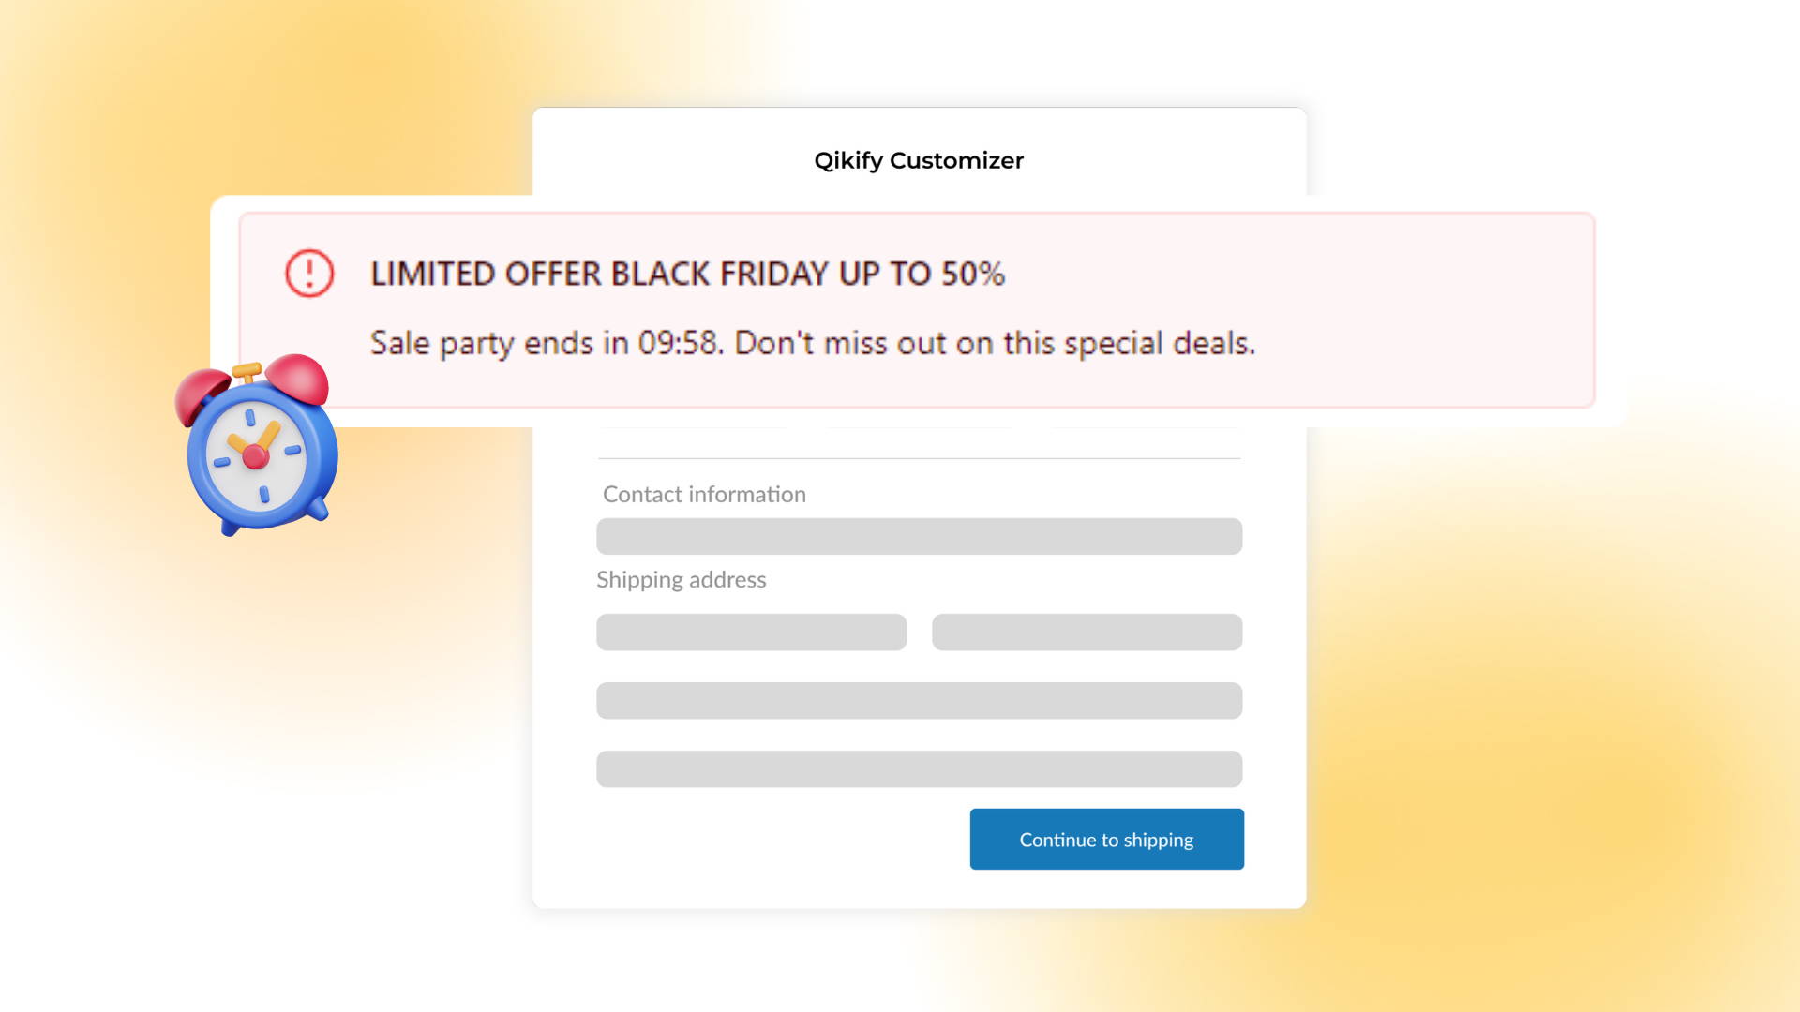Click the Shipping address label

682,579
